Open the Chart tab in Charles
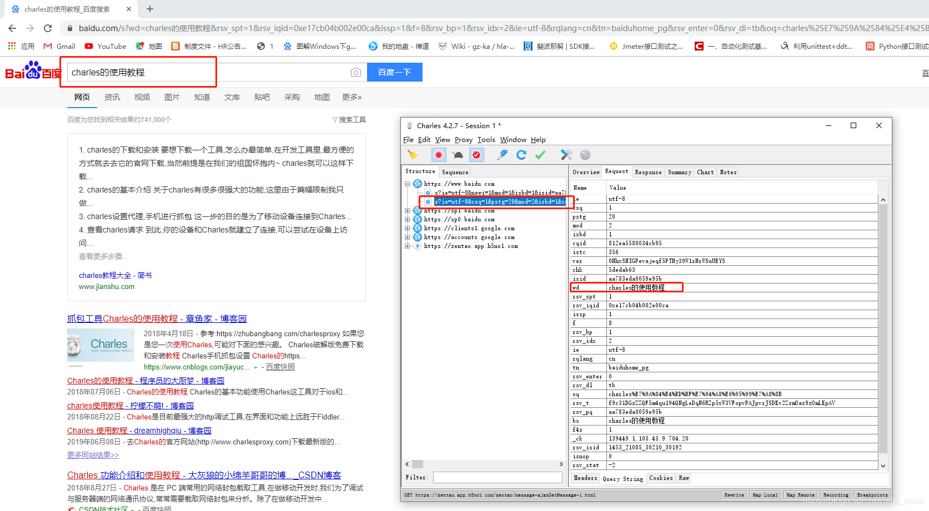Viewport: 929px width, 511px height. [x=705, y=172]
